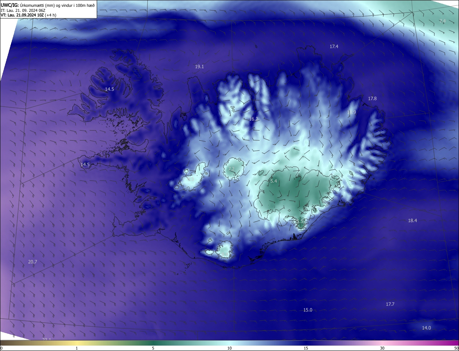Click the 18.4 value label southeast of Iceland
Image resolution: width=459 pixels, height=351 pixels.
[x=412, y=220]
